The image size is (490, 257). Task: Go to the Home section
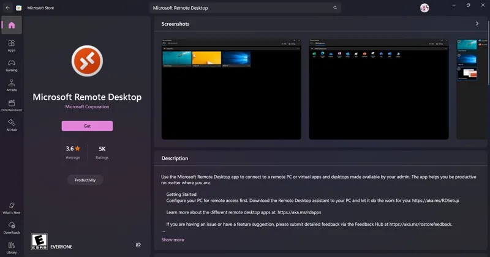12,25
